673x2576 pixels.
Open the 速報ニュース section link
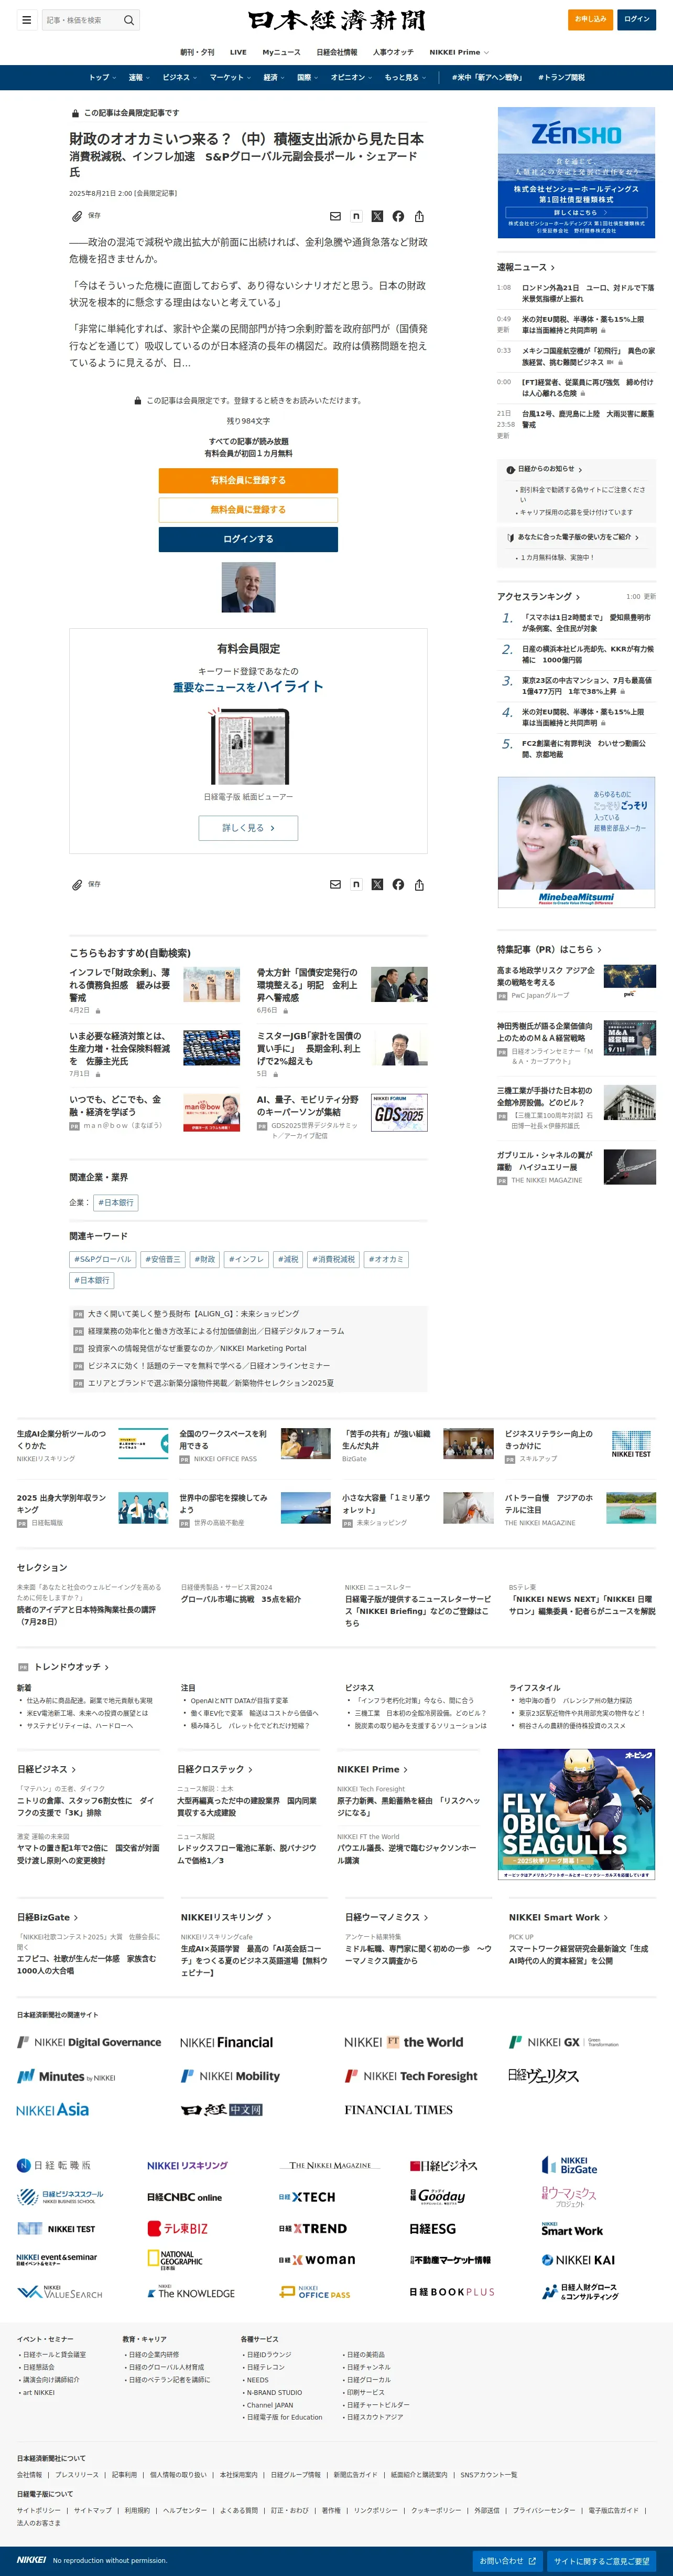point(526,267)
